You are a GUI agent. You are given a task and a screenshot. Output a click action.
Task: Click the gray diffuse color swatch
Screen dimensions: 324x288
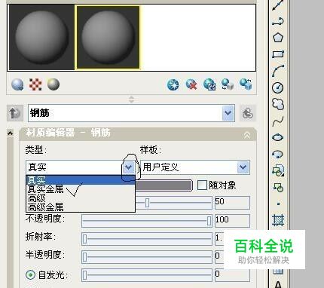(x=164, y=185)
